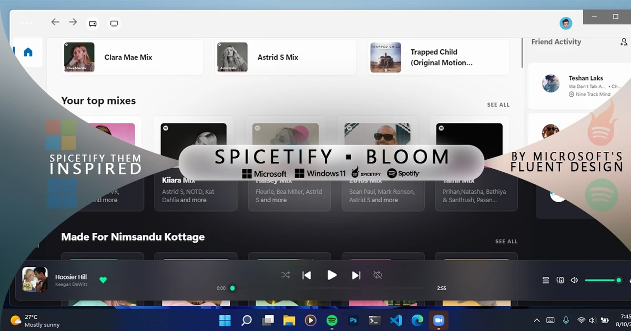Enable shuffle playback
631x331 pixels.
tap(286, 275)
